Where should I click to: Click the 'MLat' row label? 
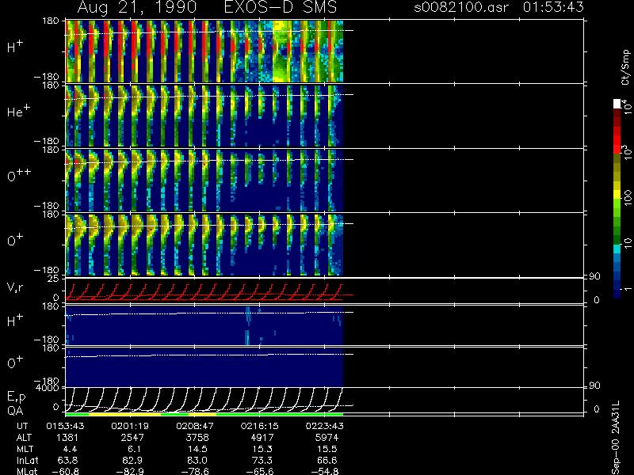coord(27,471)
